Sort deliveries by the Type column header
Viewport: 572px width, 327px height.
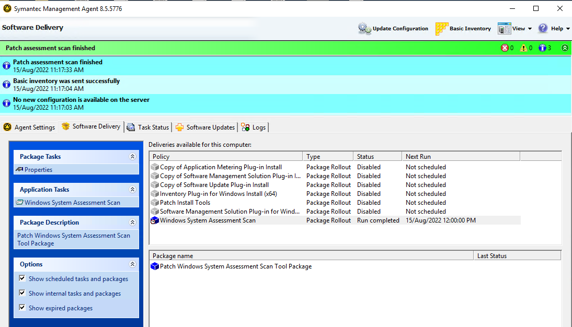click(328, 156)
